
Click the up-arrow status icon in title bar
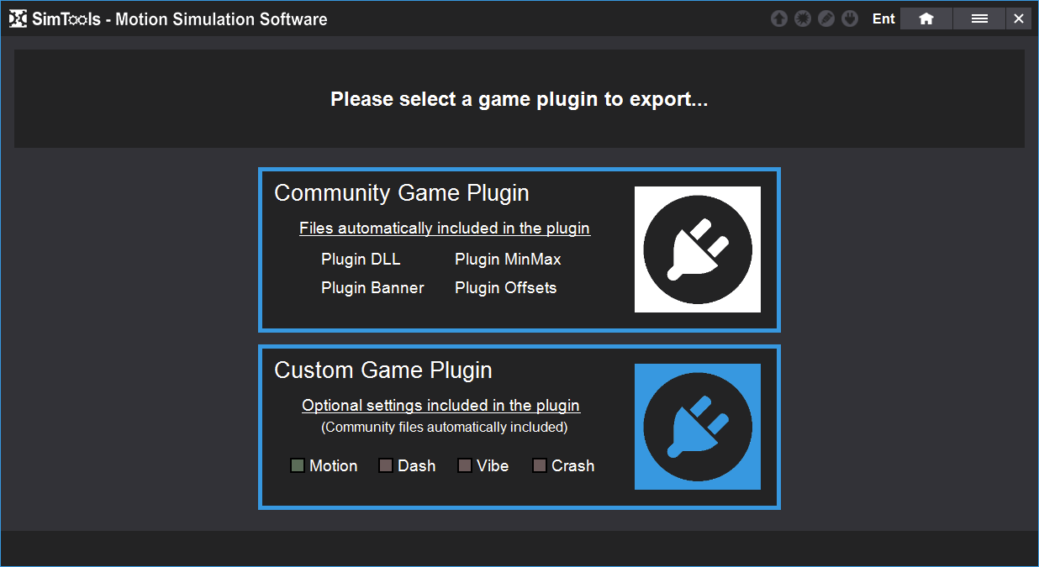click(779, 18)
